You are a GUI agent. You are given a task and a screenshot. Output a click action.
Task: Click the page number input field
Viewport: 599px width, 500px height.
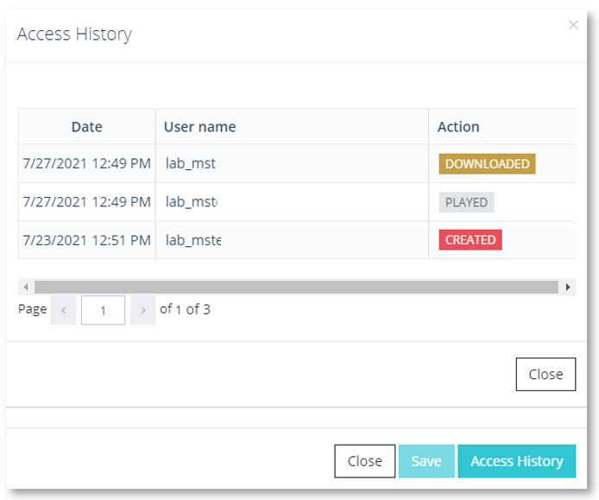104,310
